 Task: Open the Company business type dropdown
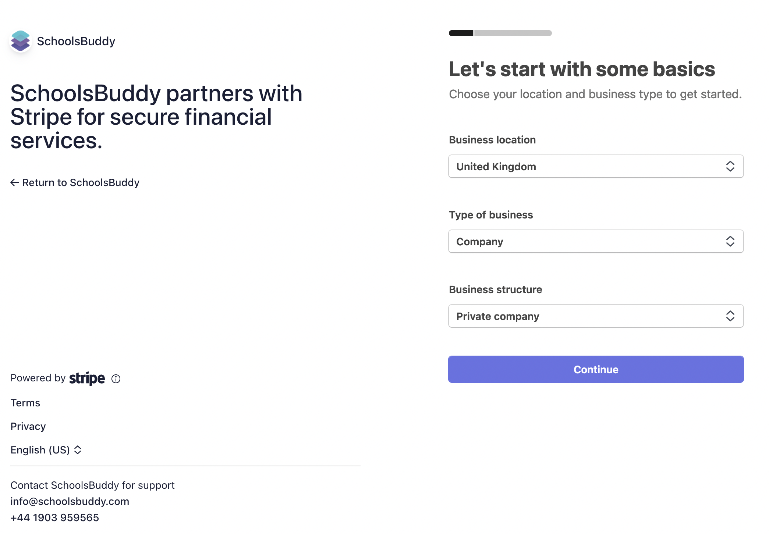point(596,241)
